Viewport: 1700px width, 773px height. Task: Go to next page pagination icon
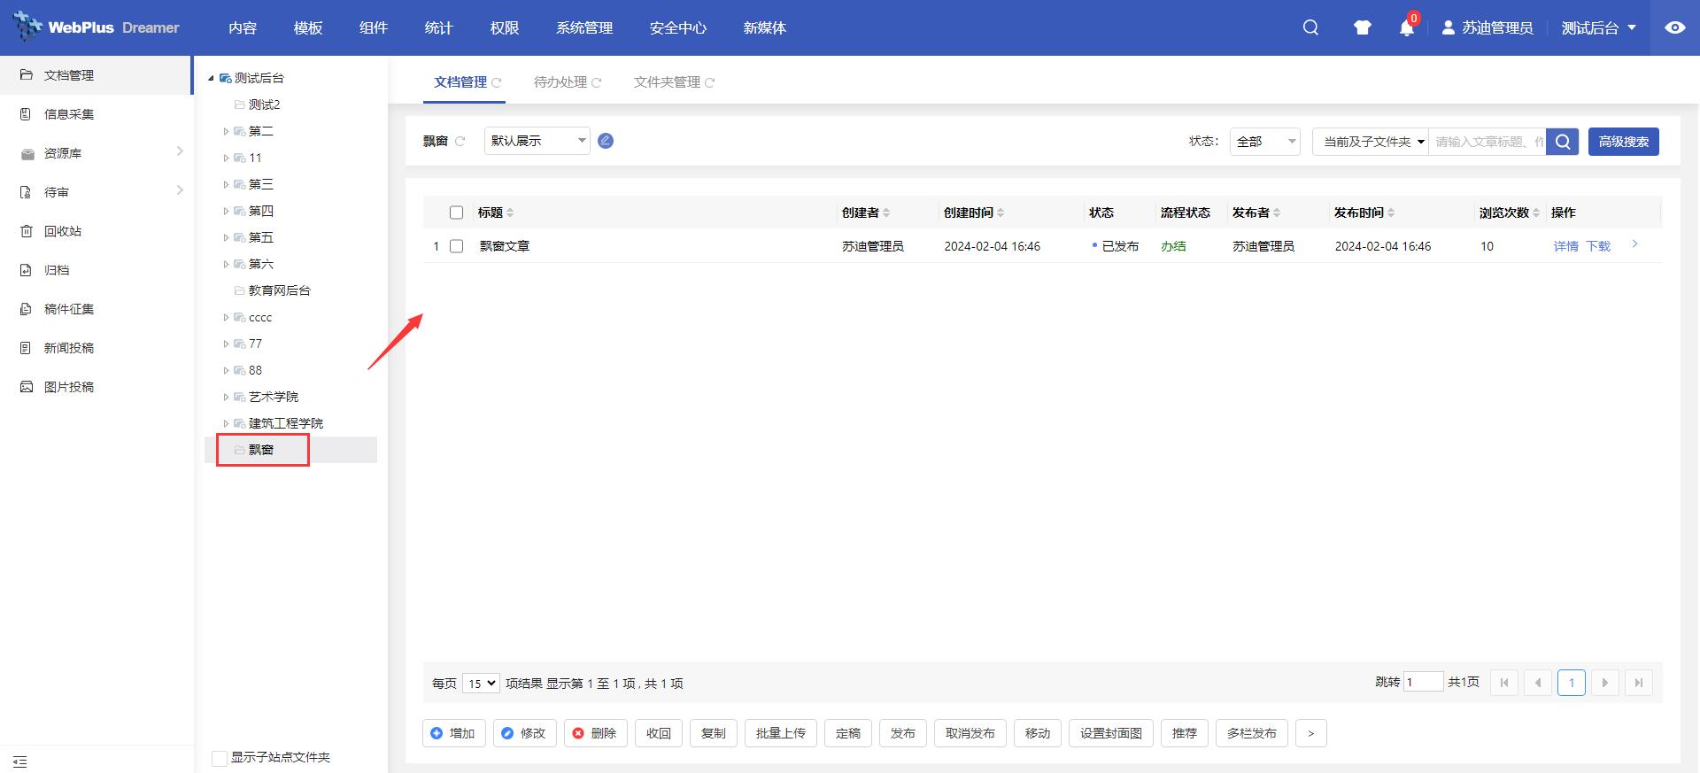1604,683
